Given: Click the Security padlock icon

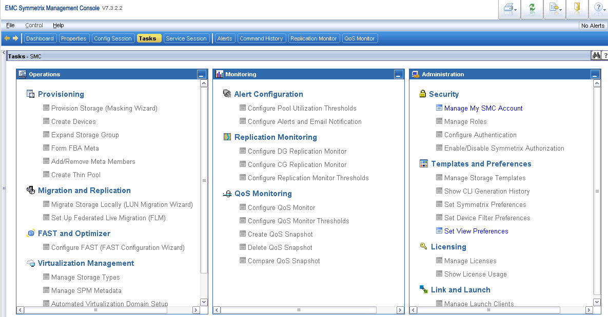Looking at the screenshot, I should [423, 94].
